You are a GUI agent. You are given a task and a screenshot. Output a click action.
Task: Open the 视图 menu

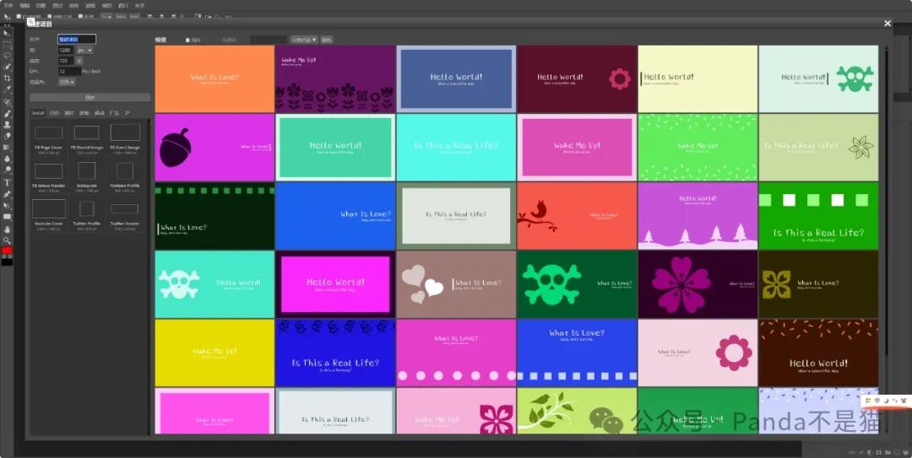pos(106,5)
